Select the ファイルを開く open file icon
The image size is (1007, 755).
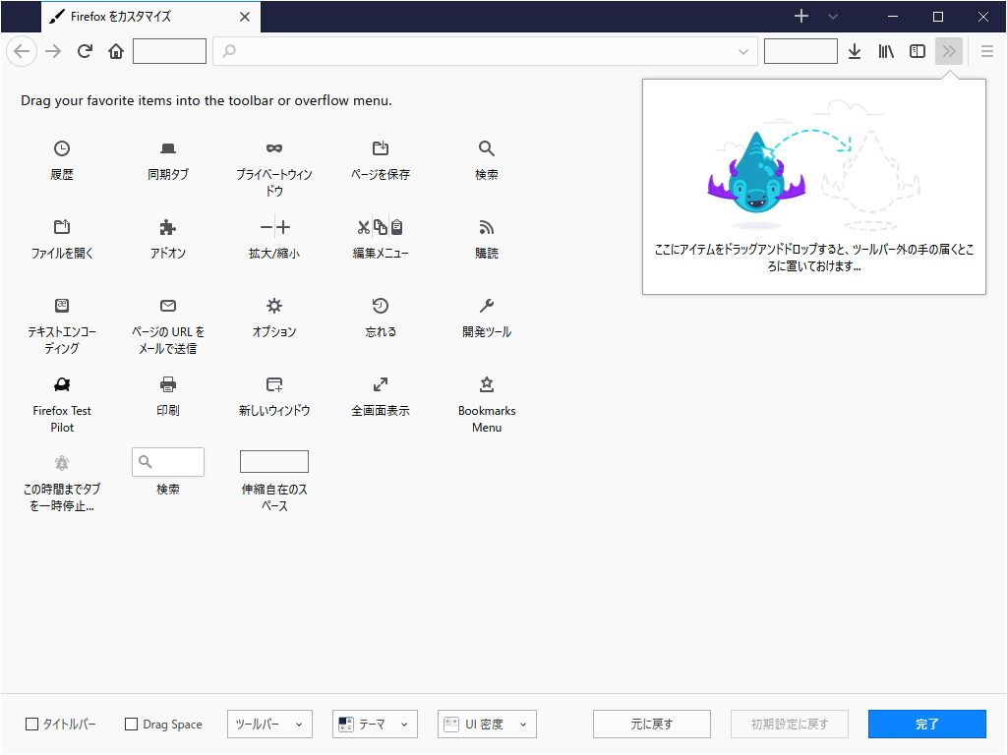62,227
